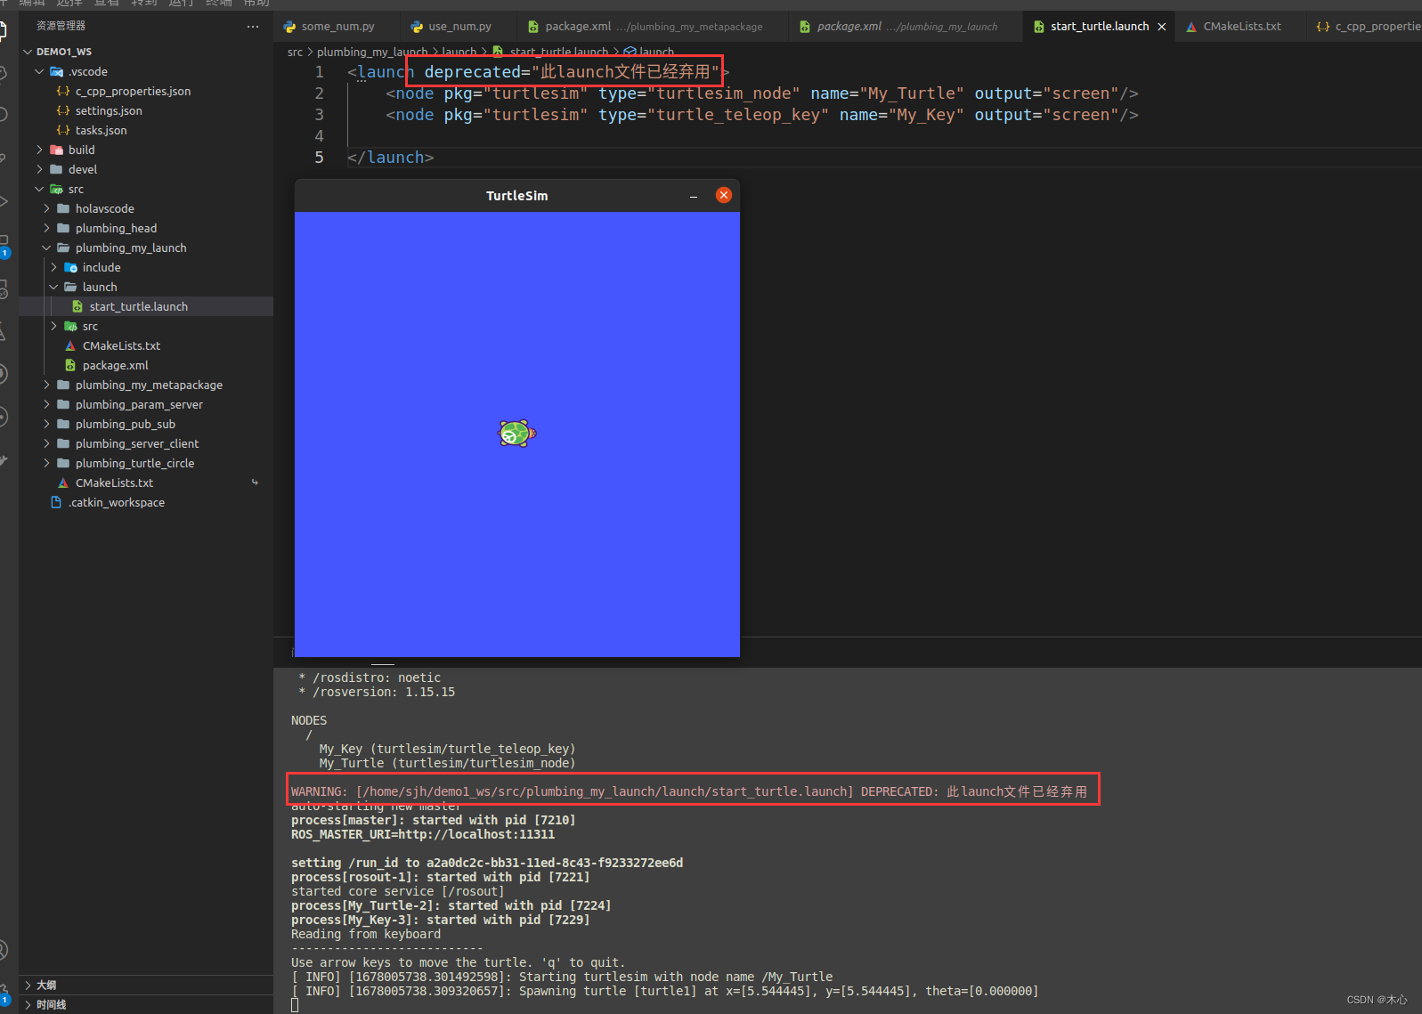The width and height of the screenshot is (1422, 1014).
Task: Click the devel folder icon
Action: [57, 169]
